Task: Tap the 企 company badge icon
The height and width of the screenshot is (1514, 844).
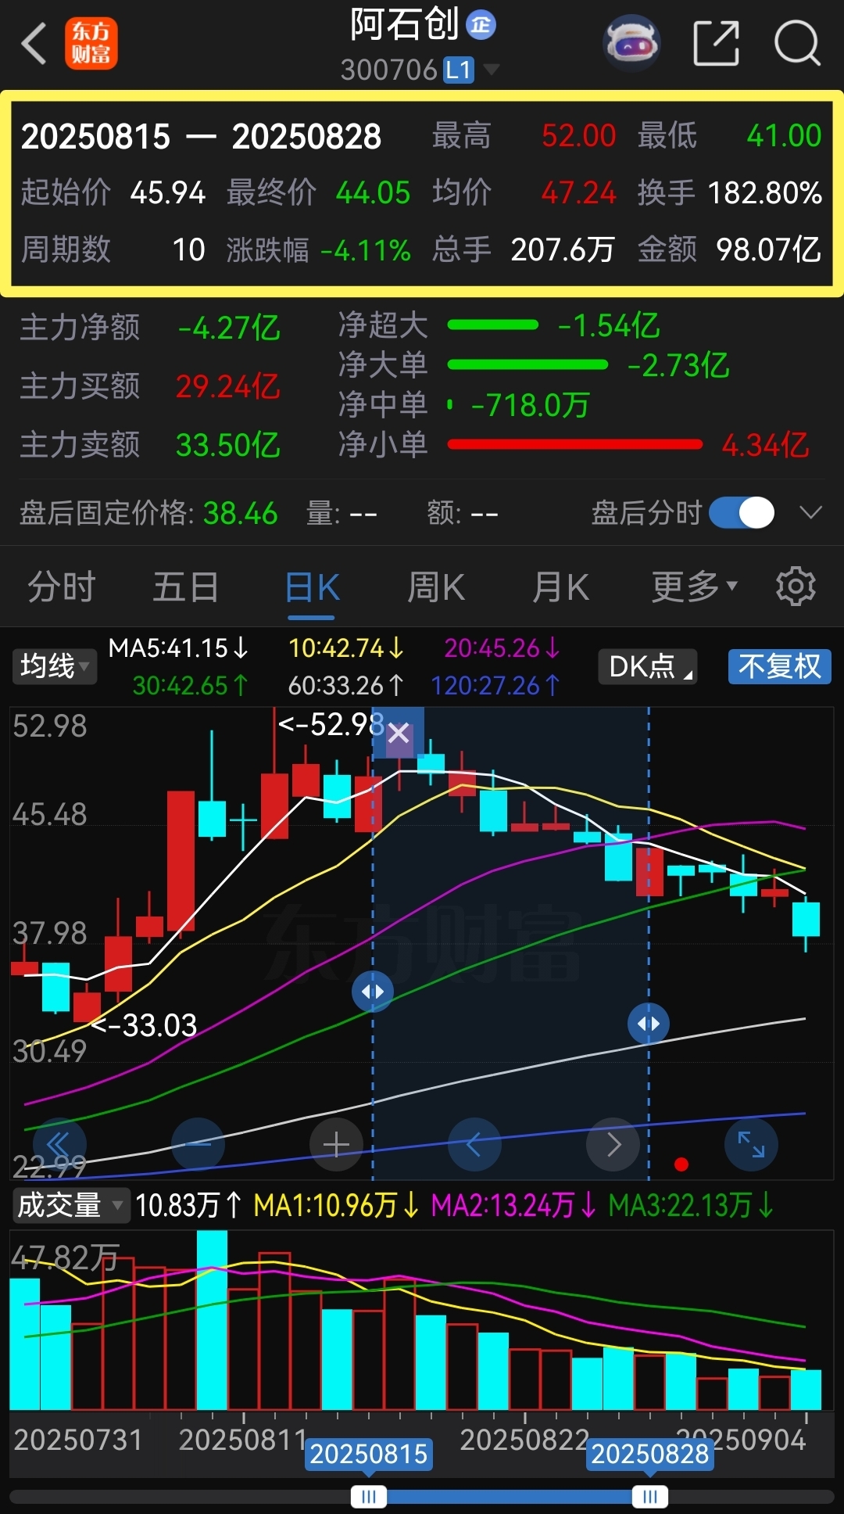Action: click(481, 25)
